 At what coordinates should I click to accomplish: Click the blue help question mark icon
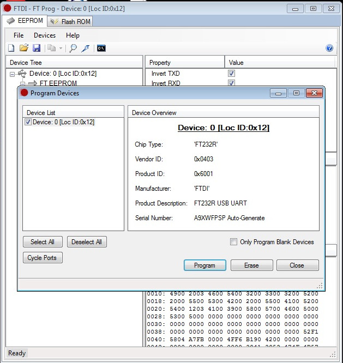click(x=329, y=48)
